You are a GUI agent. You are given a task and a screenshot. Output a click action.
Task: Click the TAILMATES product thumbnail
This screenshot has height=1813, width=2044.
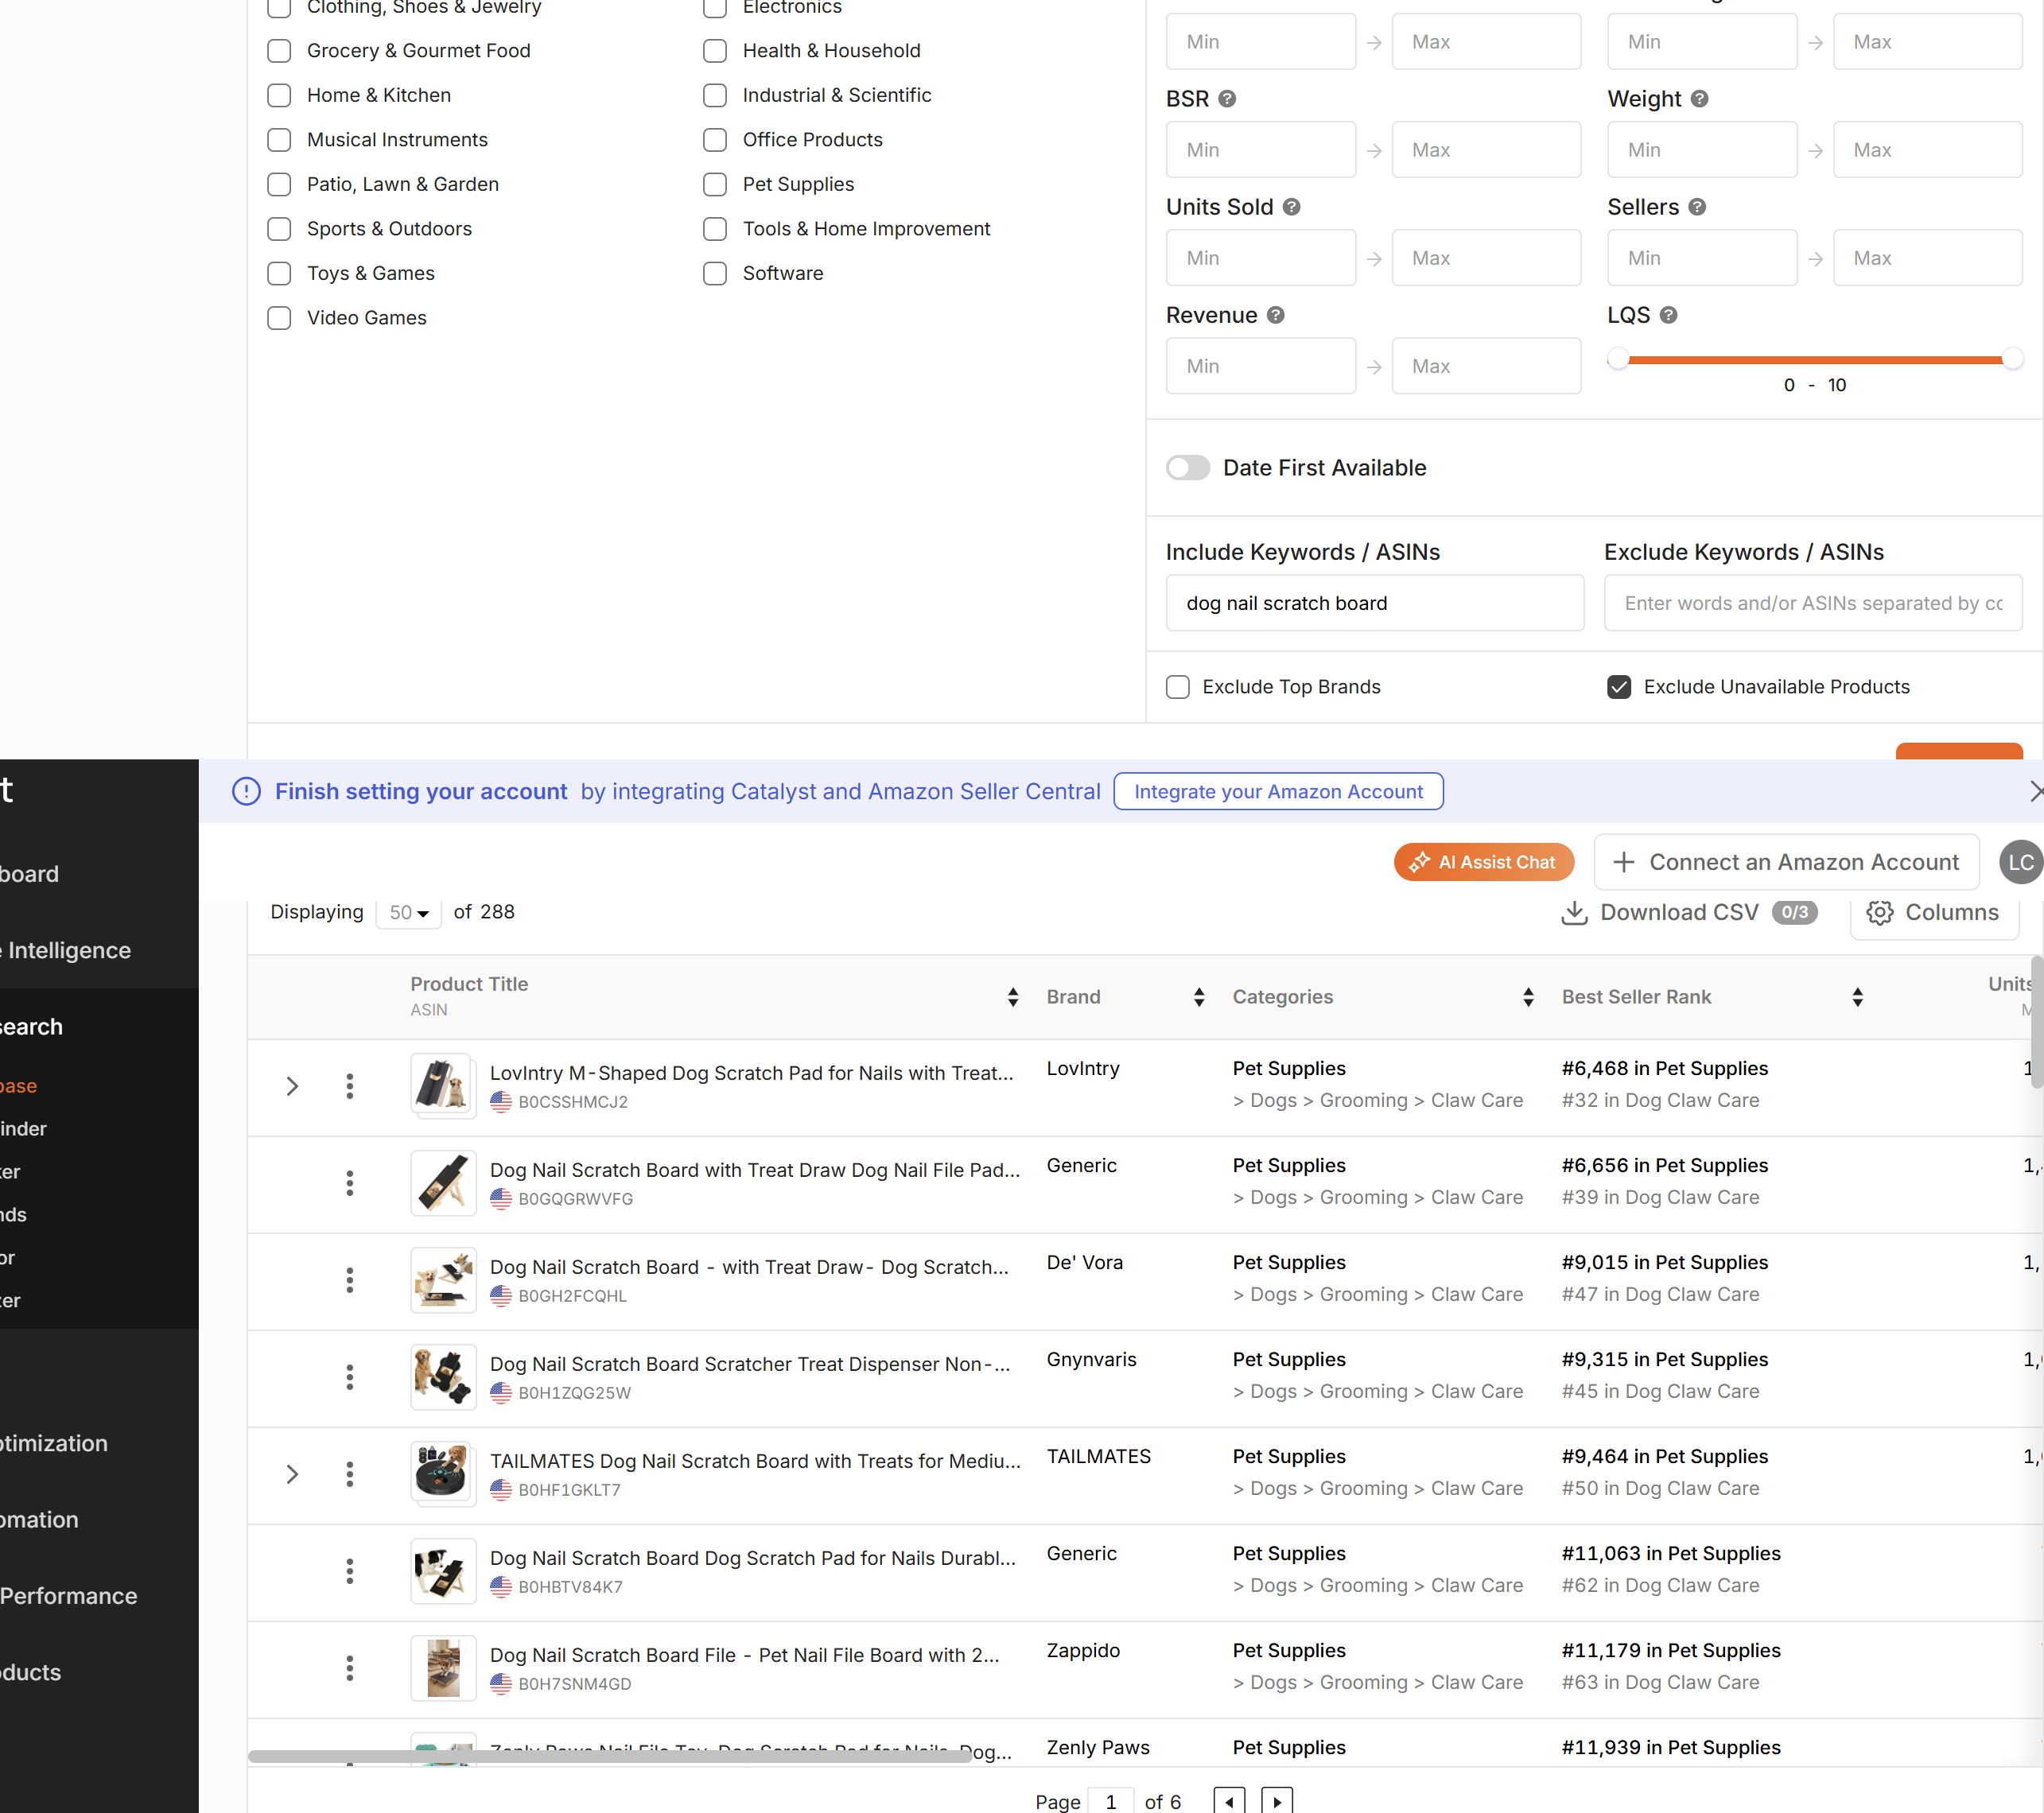point(443,1473)
